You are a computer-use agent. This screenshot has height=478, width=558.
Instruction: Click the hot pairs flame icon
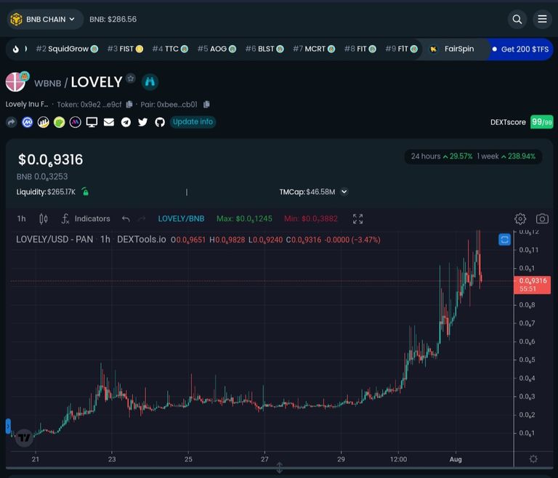point(16,49)
